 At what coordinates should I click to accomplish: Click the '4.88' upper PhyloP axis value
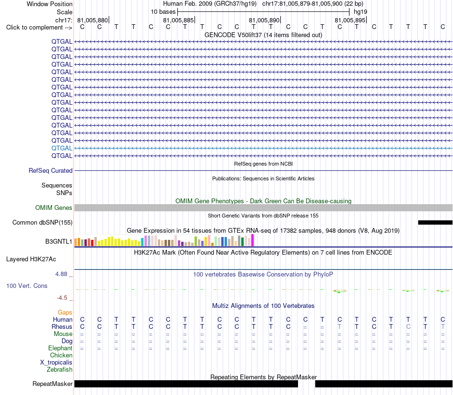61,274
